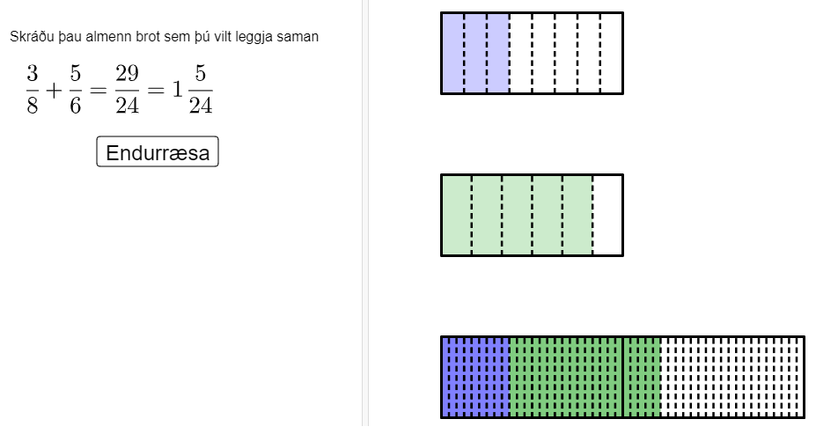Click the light blue shaded part of top bar
Screen dimensions: 816x434
[x=475, y=53]
